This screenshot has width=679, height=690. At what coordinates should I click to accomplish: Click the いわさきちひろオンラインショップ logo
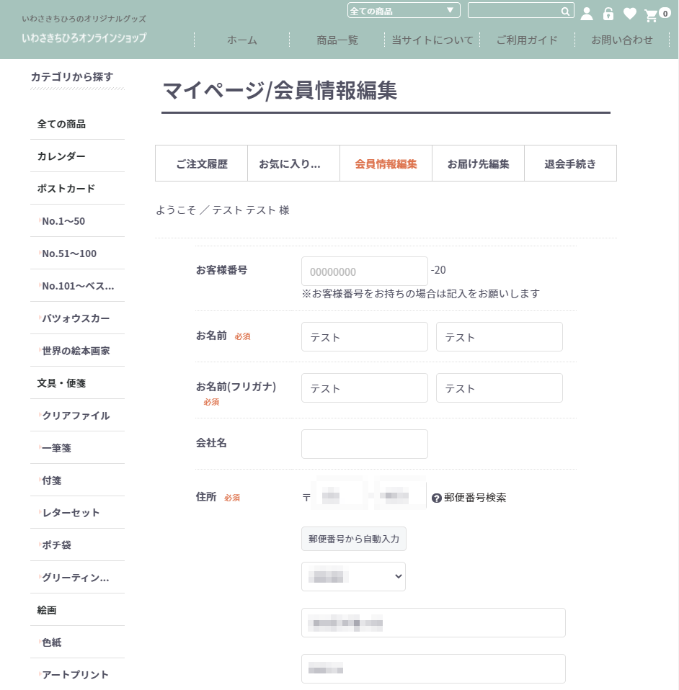tap(84, 38)
